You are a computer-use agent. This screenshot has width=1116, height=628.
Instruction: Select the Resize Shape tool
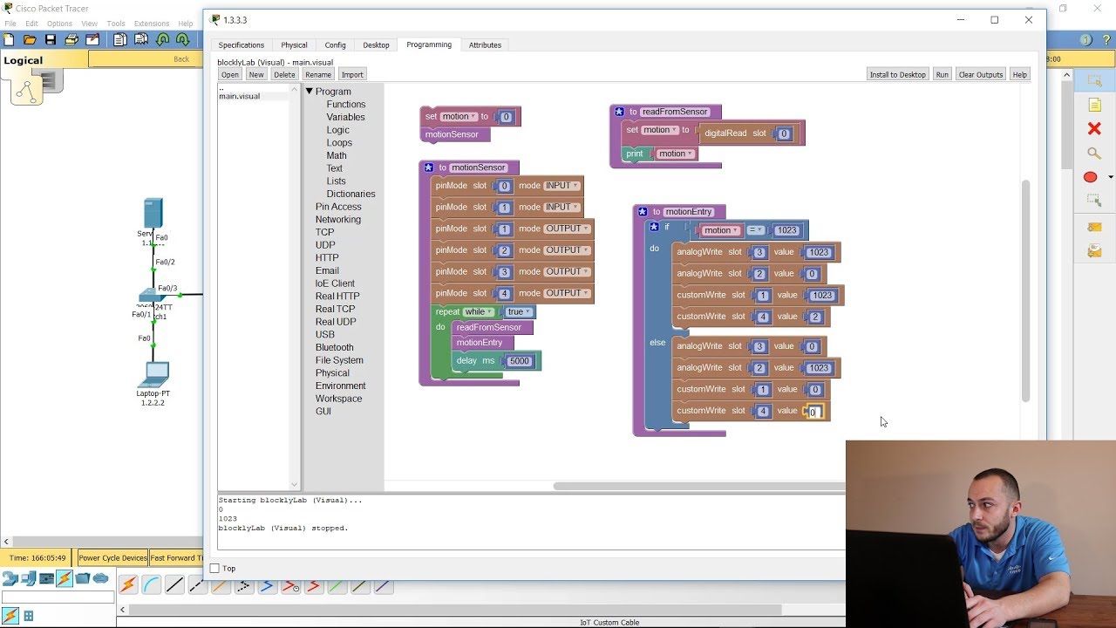(x=1094, y=201)
